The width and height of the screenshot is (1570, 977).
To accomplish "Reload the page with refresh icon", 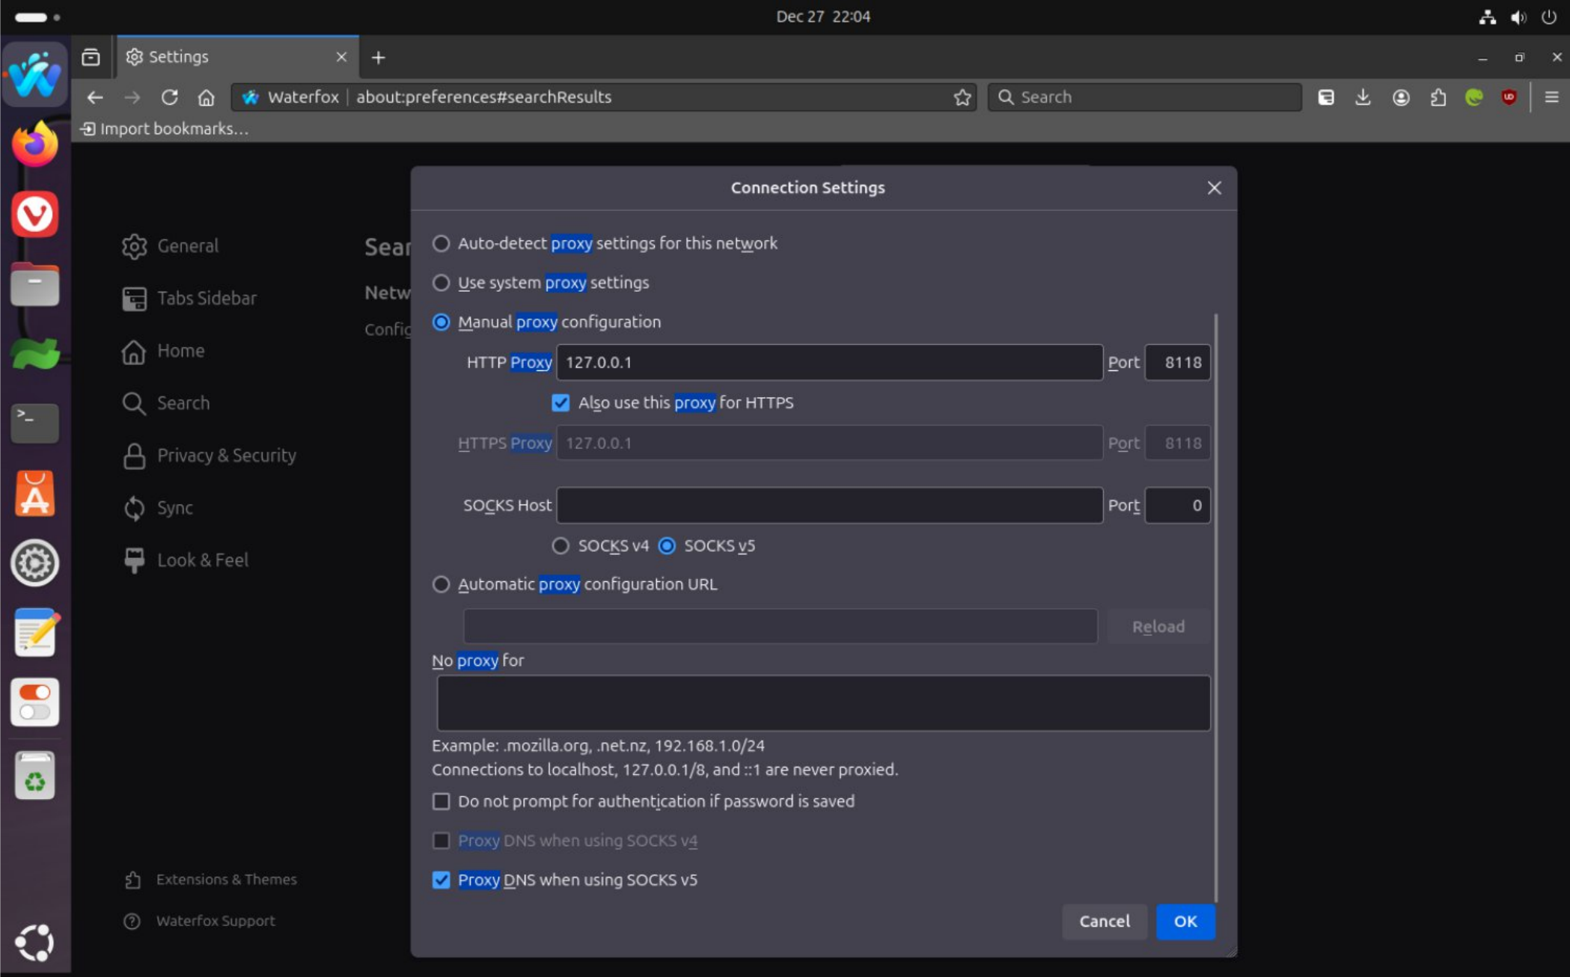I will (x=170, y=97).
